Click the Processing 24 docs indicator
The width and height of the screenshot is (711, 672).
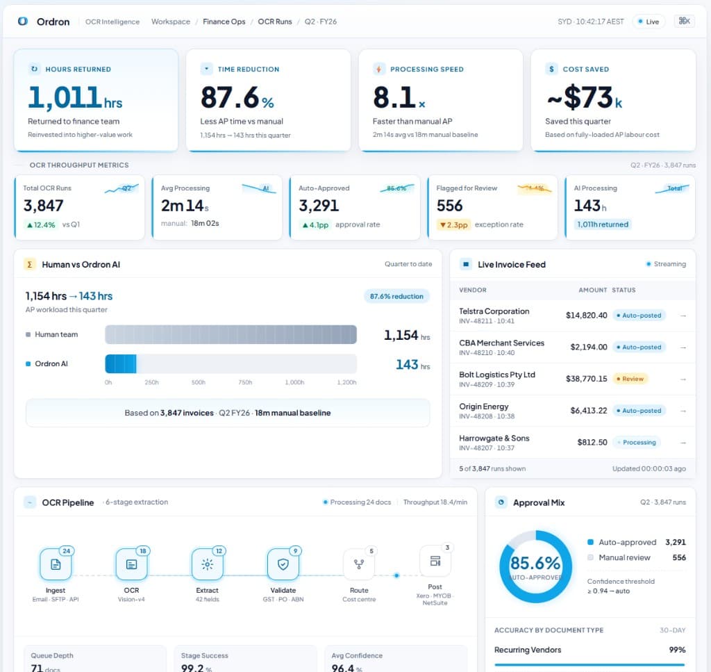coord(357,502)
